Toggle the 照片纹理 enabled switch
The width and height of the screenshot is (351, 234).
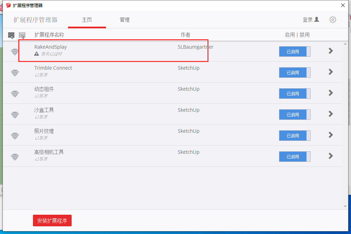[x=294, y=136]
